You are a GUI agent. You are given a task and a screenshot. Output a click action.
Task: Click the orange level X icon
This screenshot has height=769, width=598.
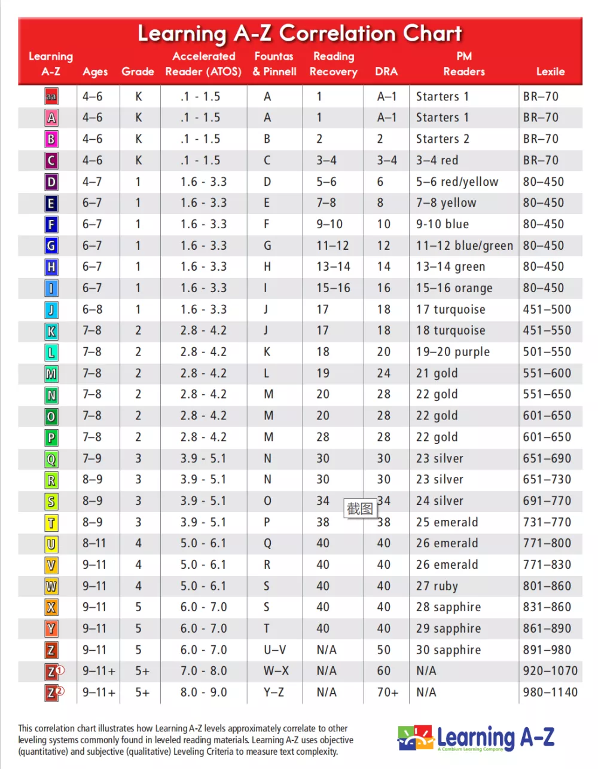pyautogui.click(x=51, y=608)
